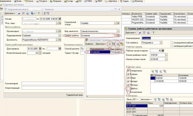This screenshot has width=193, height=116.
Task: Uncheck the Среда checkbox
Action: point(128,78)
